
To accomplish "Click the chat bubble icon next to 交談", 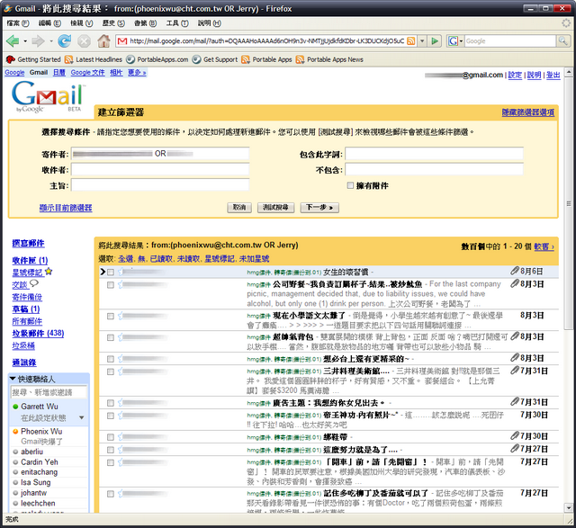I will (x=34, y=283).
